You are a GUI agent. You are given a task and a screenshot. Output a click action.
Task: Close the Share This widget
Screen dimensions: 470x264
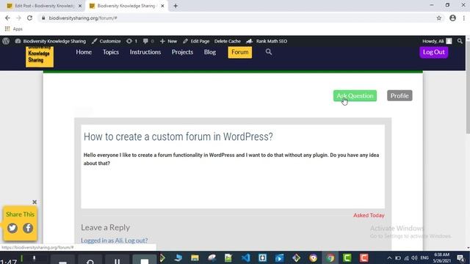point(35,202)
